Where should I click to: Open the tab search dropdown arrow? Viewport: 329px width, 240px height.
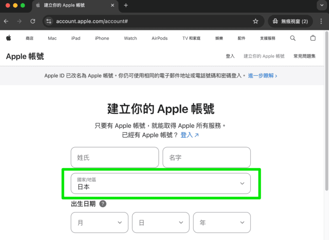[x=322, y=5]
